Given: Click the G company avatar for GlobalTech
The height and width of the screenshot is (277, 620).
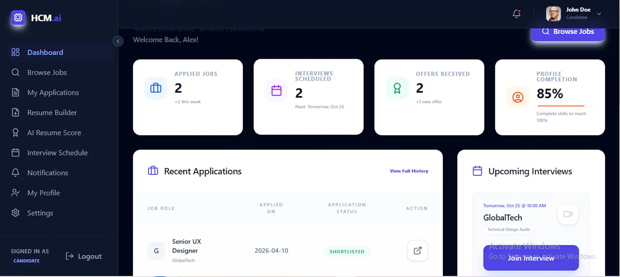Looking at the screenshot, I should (156, 251).
